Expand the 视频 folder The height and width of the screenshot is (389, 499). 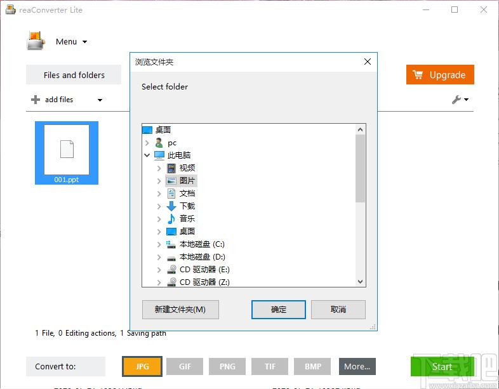(x=159, y=168)
